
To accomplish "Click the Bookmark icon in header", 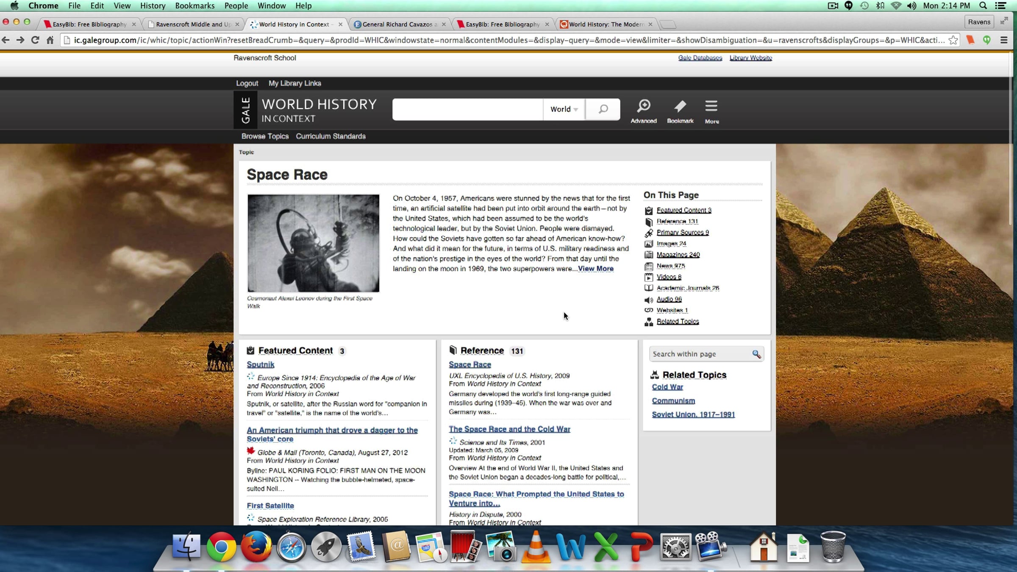I will pos(680,106).
